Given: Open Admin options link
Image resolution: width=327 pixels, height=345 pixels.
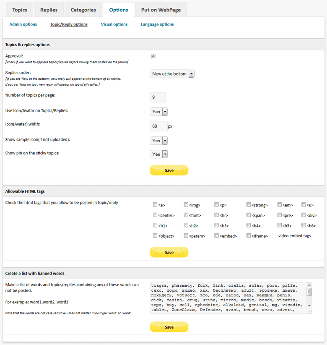Looking at the screenshot, I should click(23, 24).
